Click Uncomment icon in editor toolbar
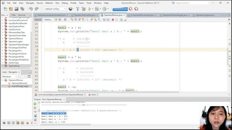232x130 pixels. (125, 19)
